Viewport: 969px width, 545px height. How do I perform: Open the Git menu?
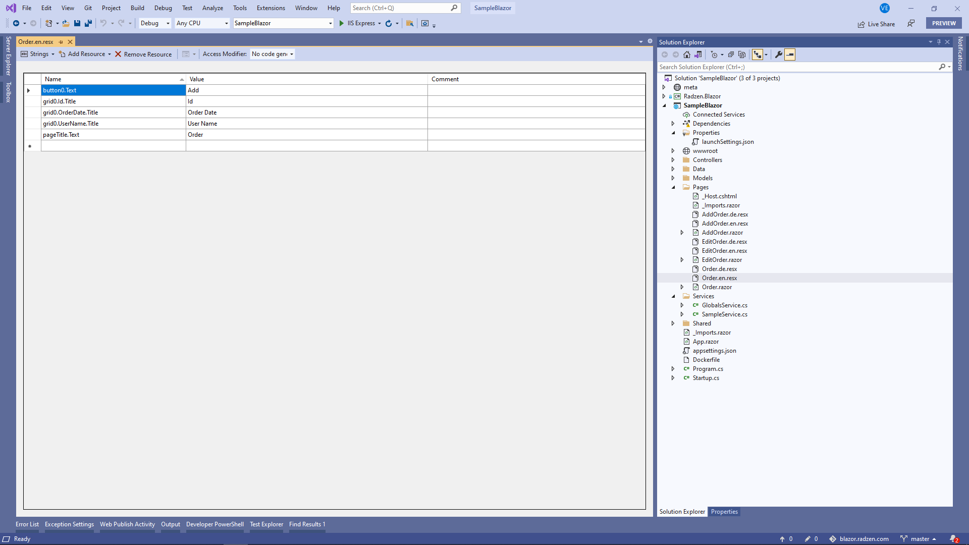(x=88, y=8)
